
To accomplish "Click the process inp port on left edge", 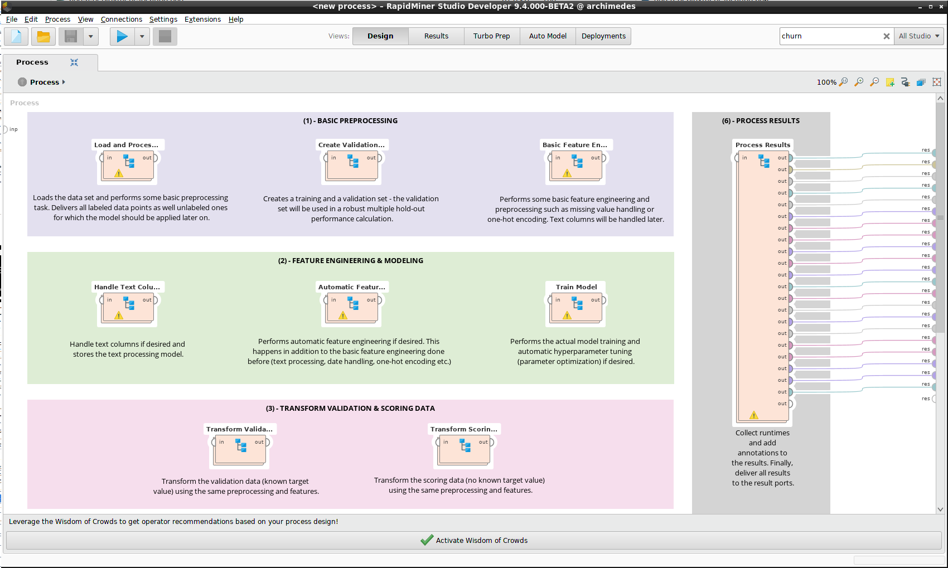I will [x=5, y=129].
